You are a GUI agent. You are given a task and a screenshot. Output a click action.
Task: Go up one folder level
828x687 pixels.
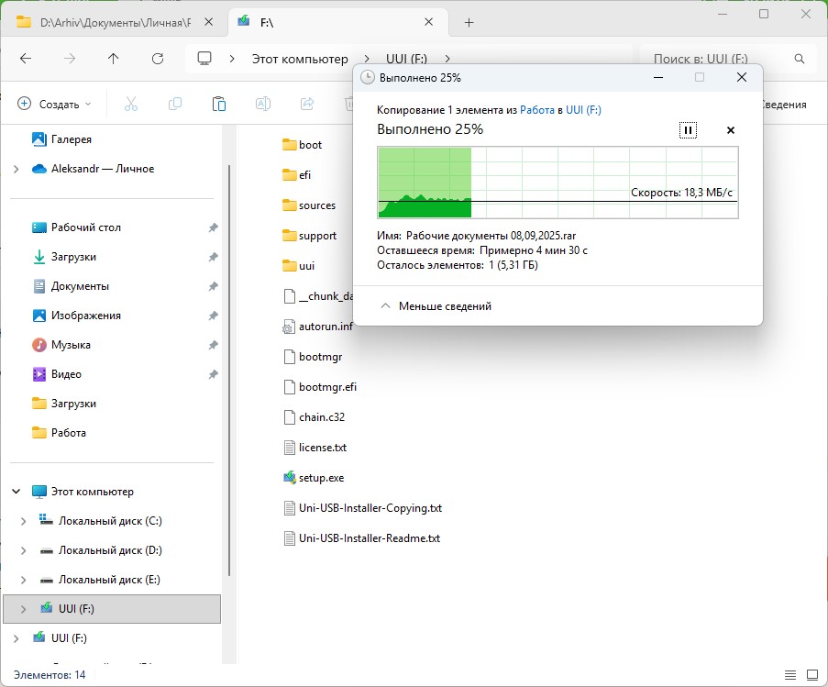(114, 59)
